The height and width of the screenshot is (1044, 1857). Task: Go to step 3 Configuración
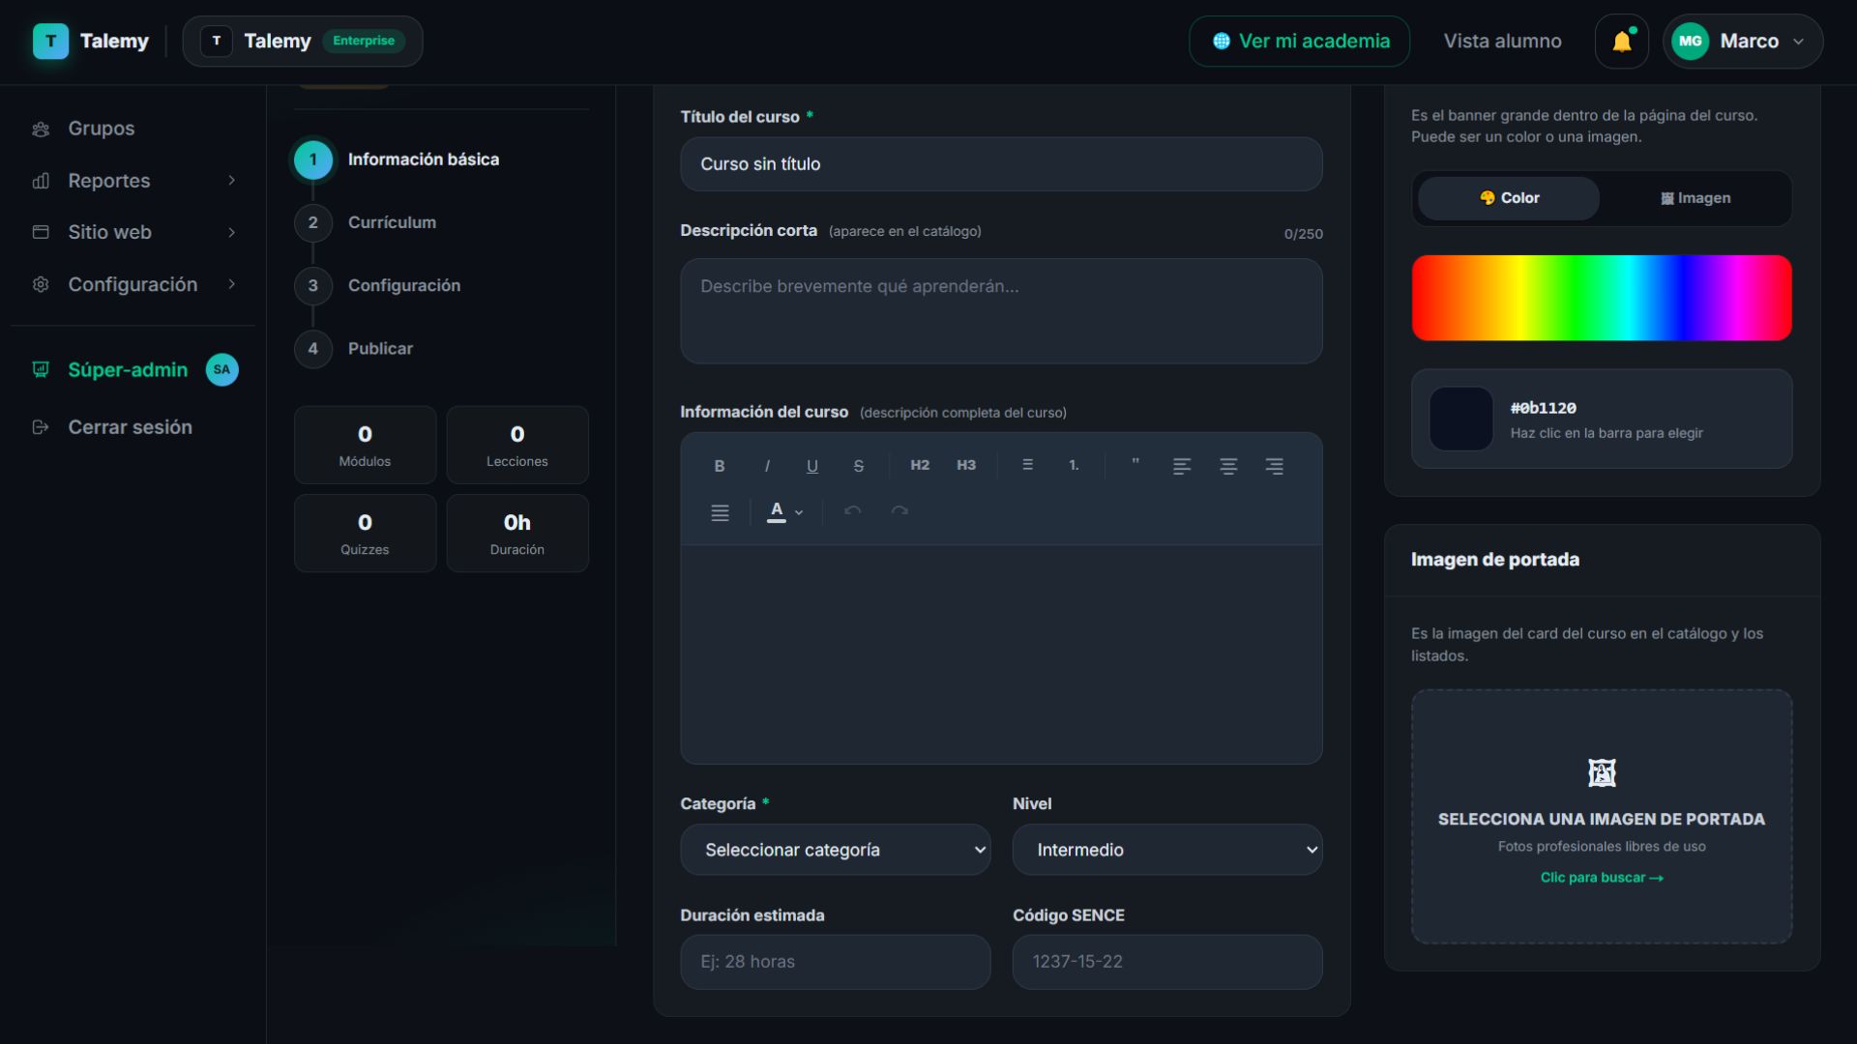378,285
